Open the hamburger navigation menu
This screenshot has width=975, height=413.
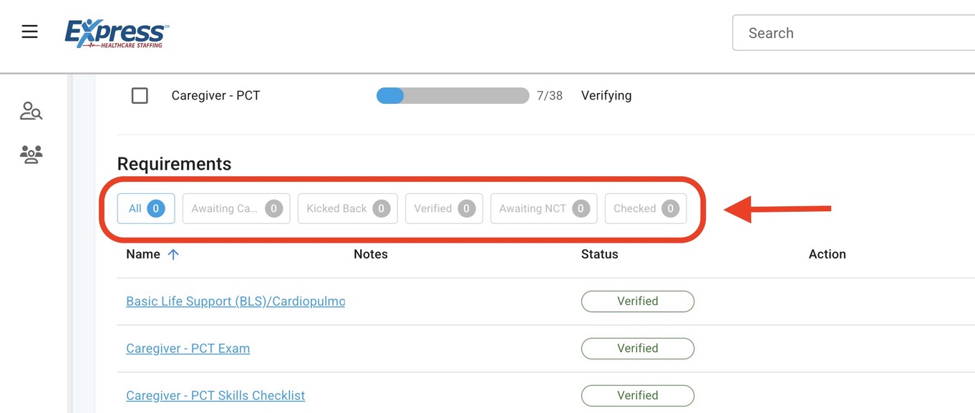29,32
